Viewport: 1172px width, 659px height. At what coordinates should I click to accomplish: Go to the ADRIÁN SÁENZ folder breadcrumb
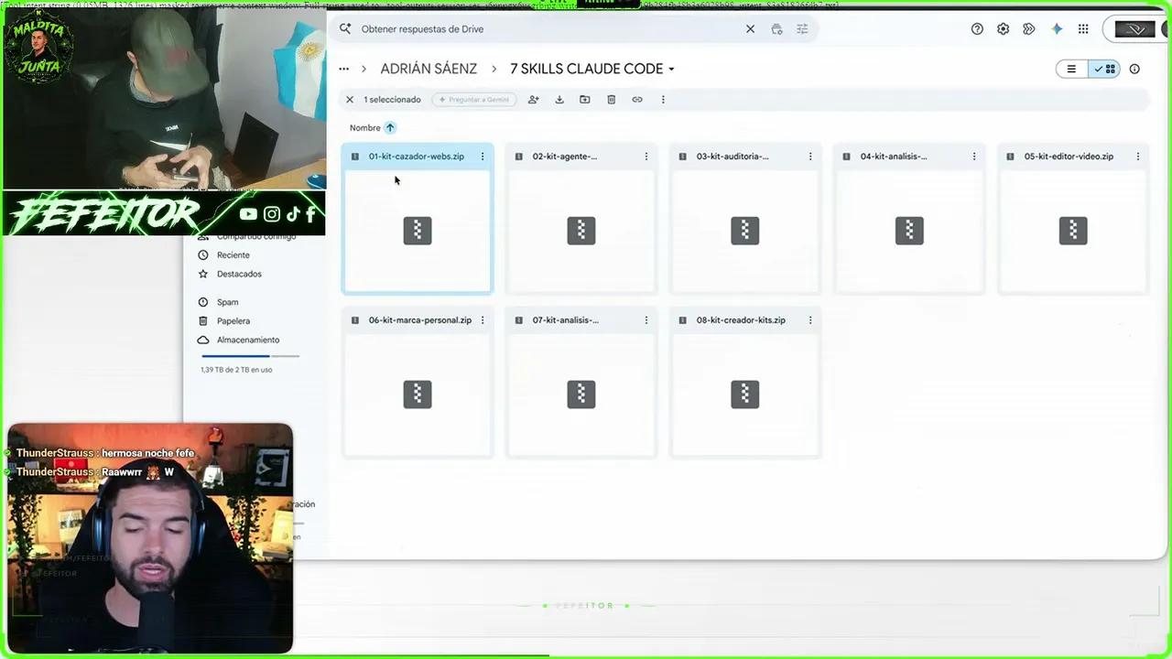click(x=429, y=69)
